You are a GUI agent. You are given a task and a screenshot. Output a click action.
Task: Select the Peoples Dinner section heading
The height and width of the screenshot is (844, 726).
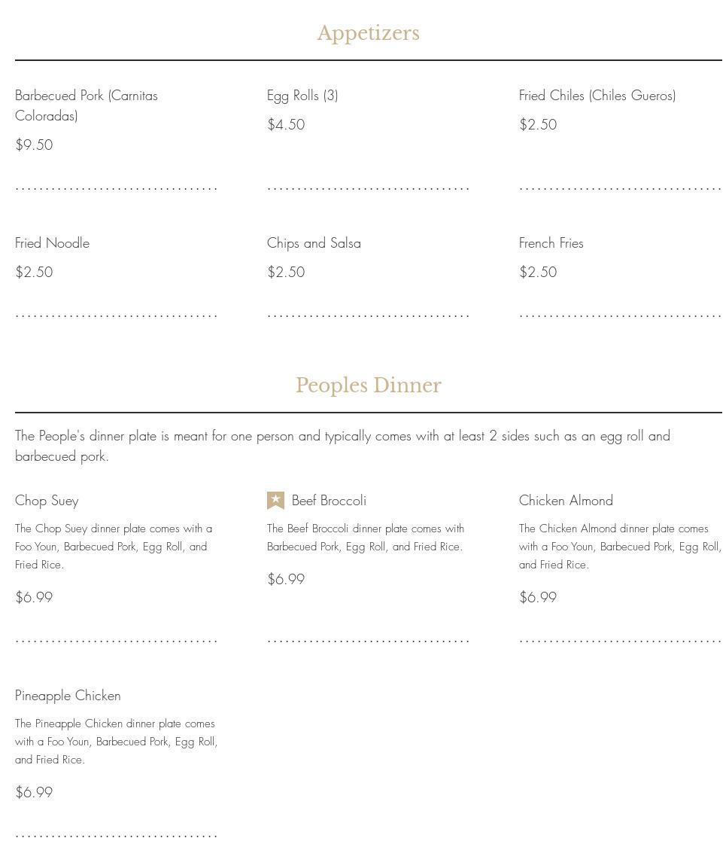(x=368, y=385)
